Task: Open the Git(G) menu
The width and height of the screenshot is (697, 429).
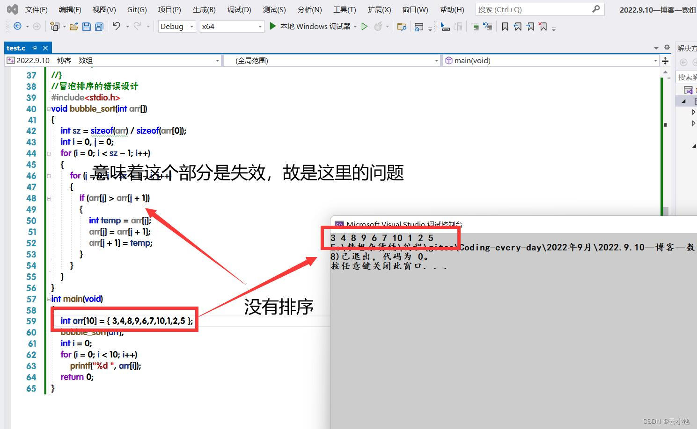Action: point(137,9)
